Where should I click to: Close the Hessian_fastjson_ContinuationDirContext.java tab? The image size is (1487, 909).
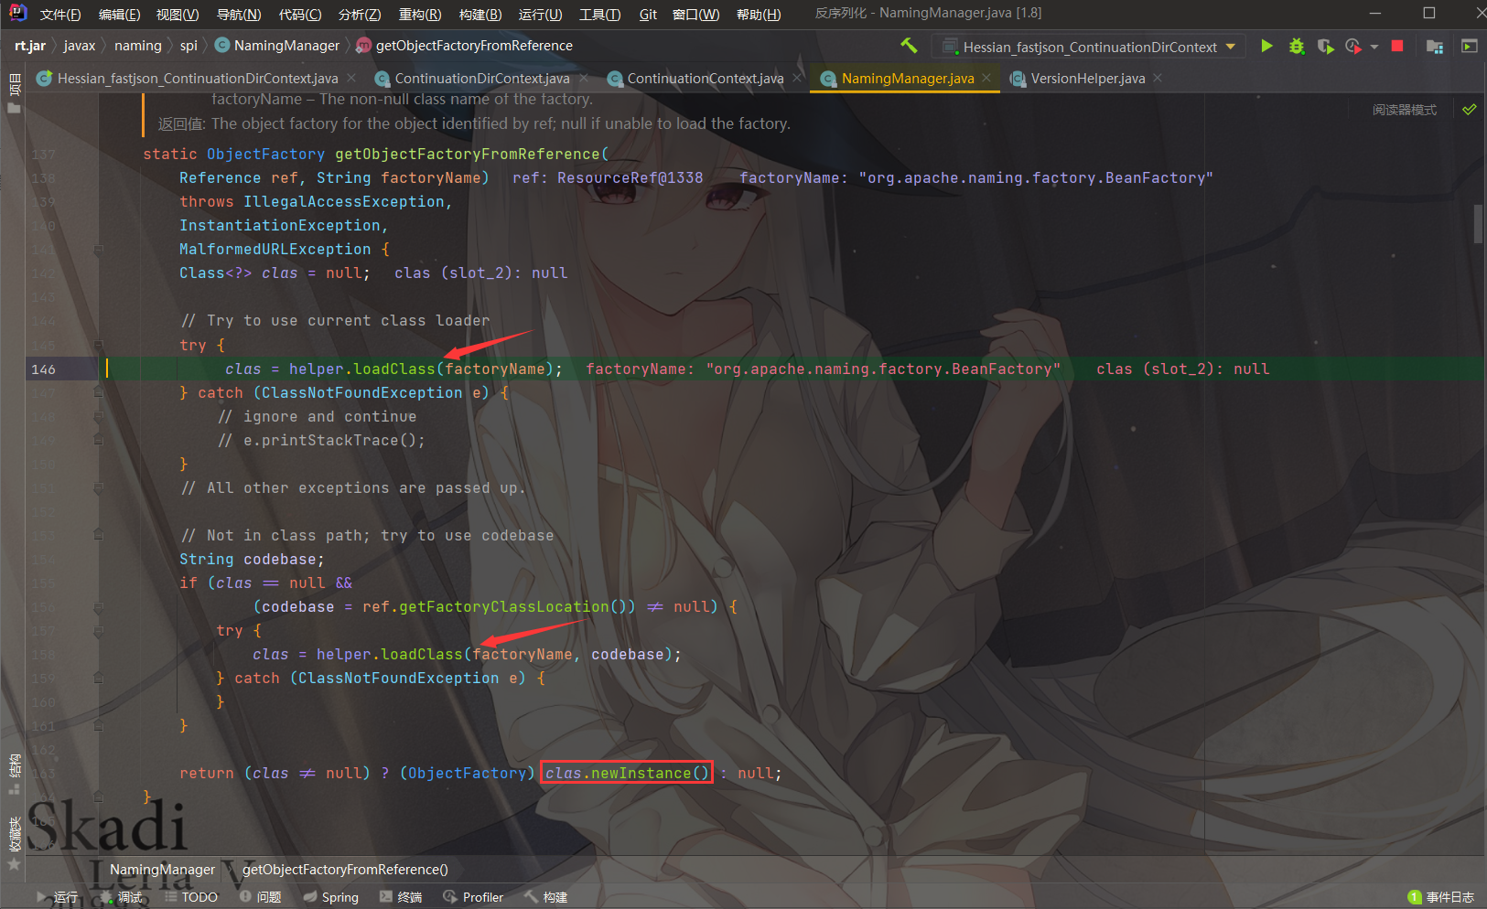click(353, 79)
